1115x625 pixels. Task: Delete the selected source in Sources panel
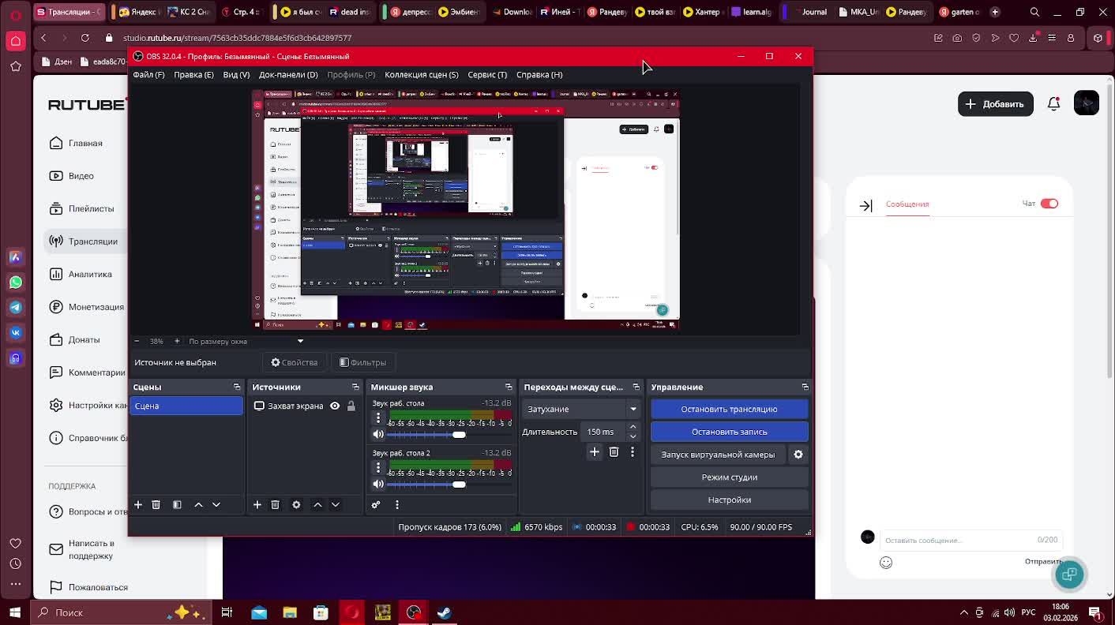pyautogui.click(x=275, y=505)
